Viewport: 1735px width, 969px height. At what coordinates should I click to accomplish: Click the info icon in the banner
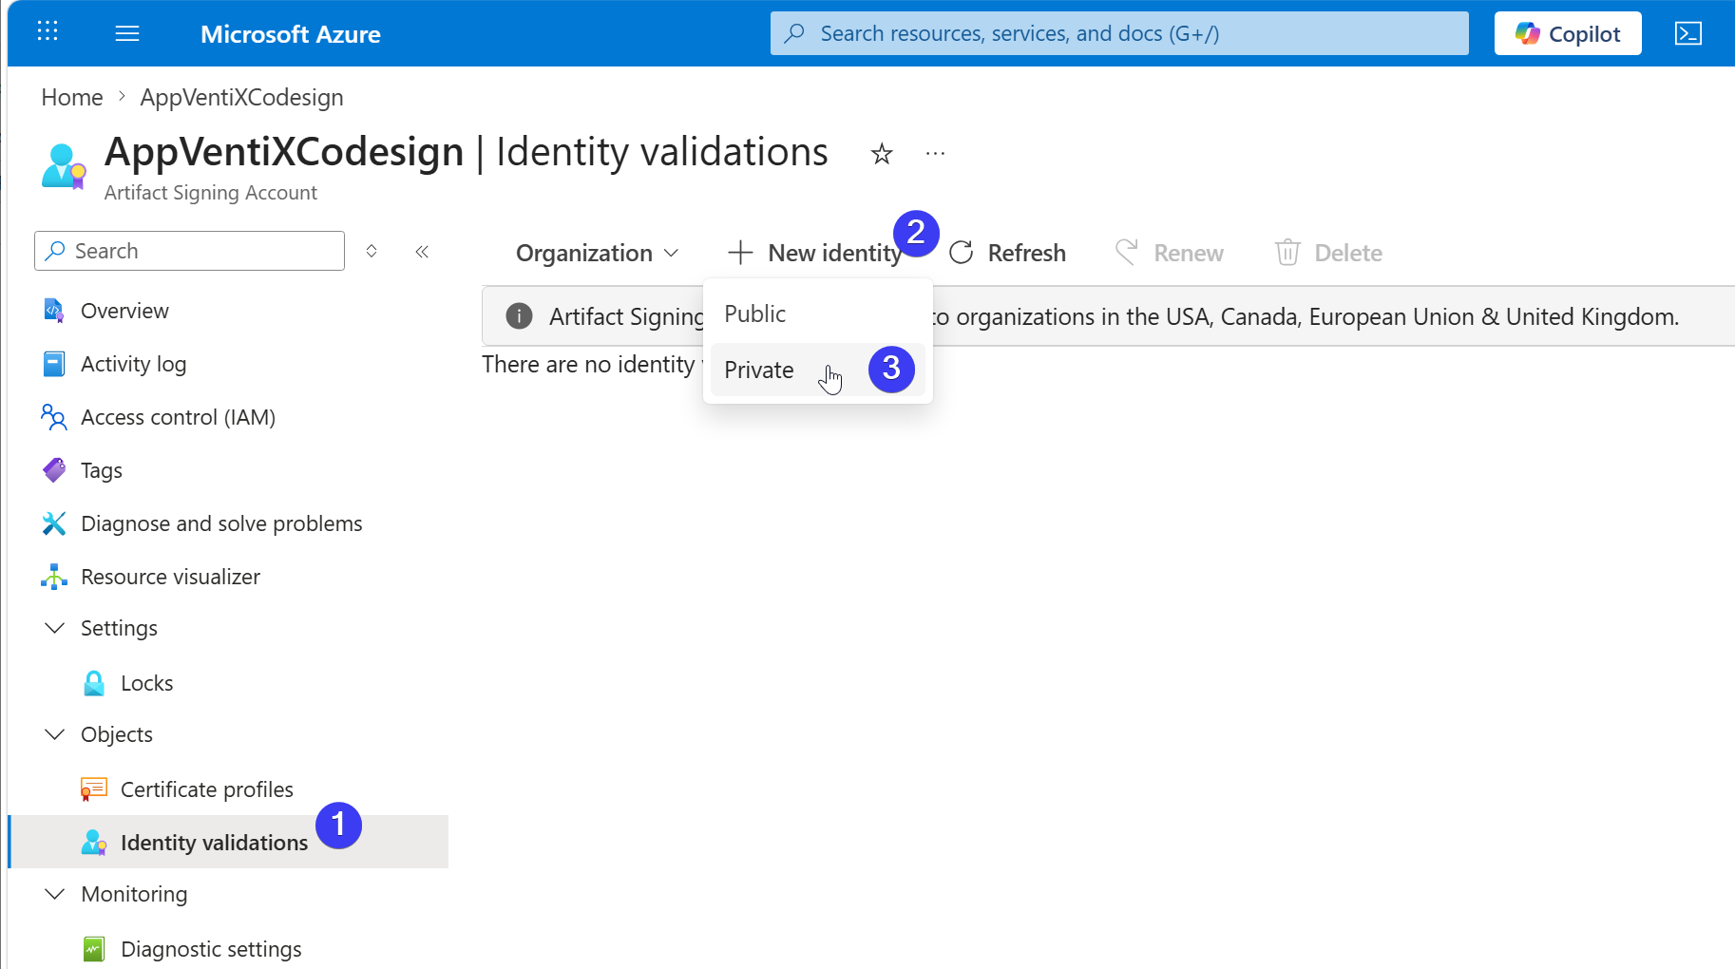(x=519, y=315)
